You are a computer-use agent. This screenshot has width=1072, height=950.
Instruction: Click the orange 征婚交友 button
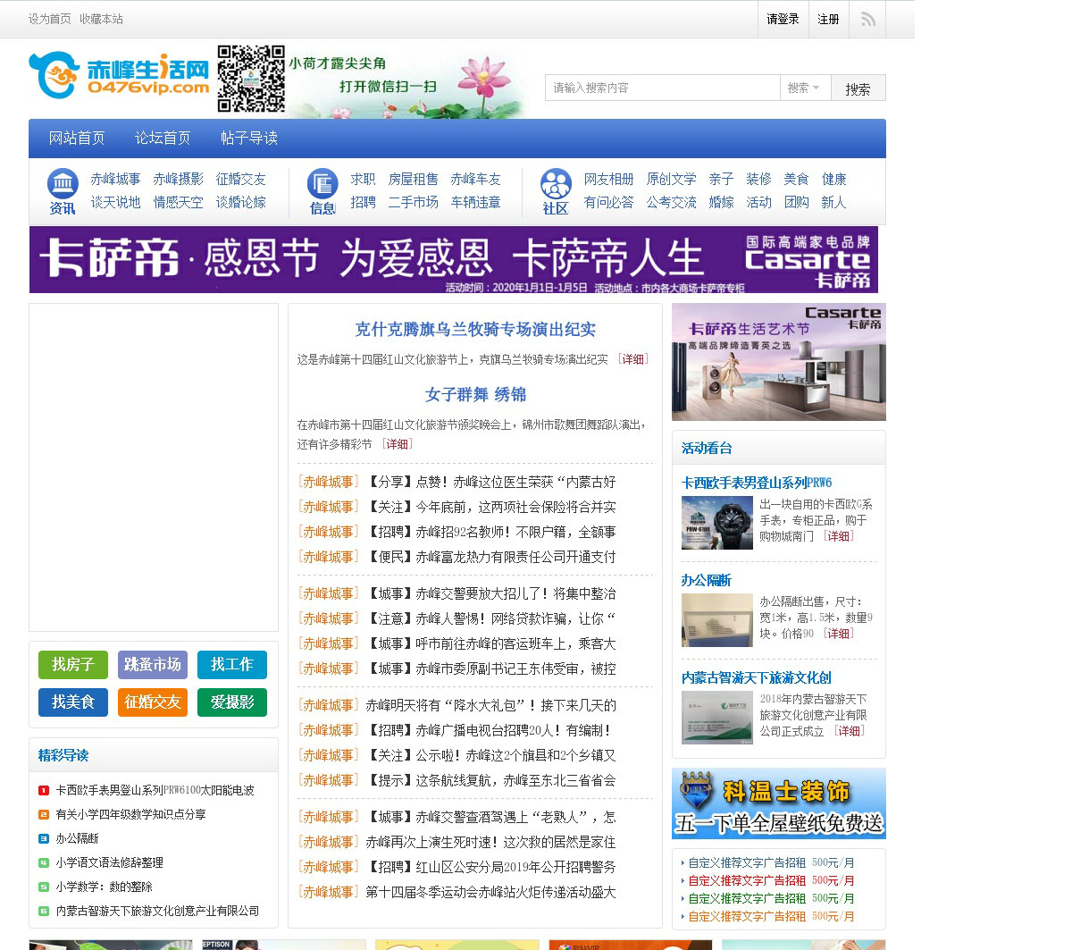click(x=153, y=702)
